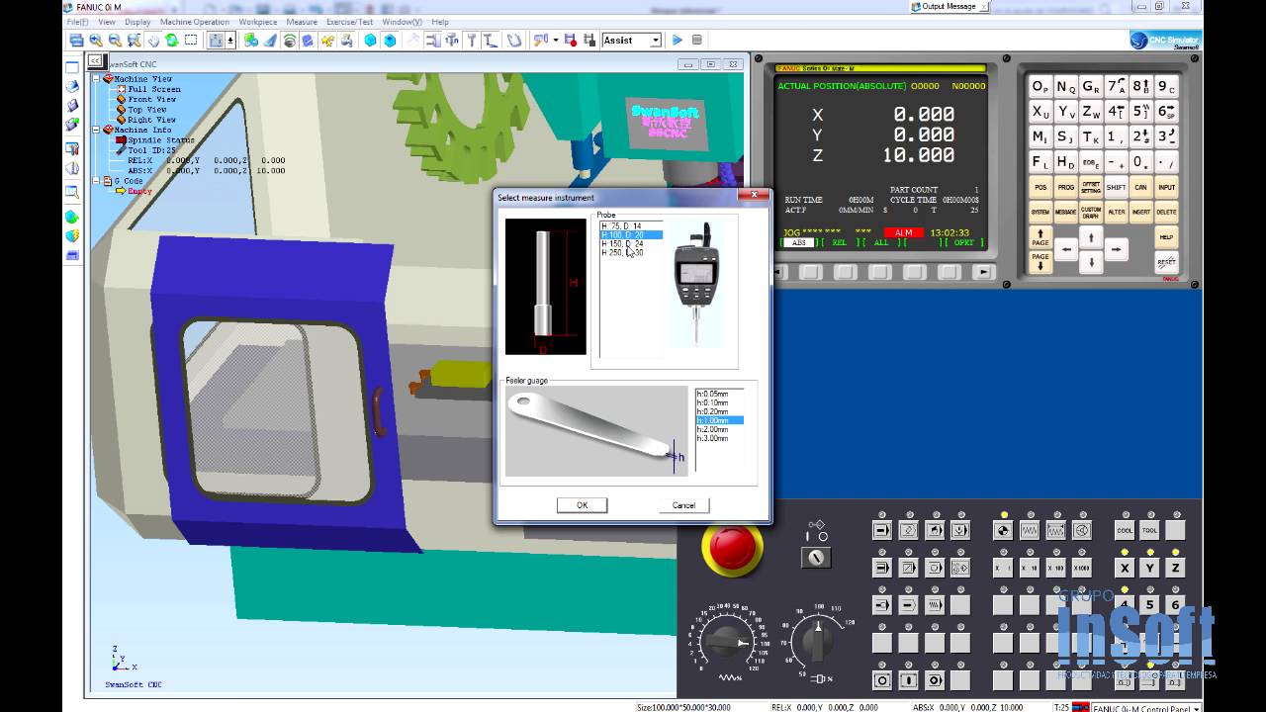Select feeler gauge h:0.20mm
Image resolution: width=1266 pixels, height=712 pixels.
point(719,411)
